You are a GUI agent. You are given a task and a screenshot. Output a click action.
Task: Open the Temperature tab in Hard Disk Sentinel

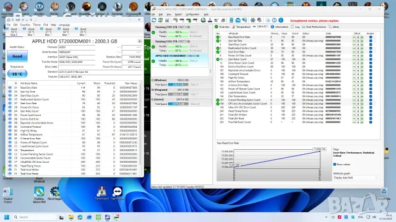tap(241, 27)
